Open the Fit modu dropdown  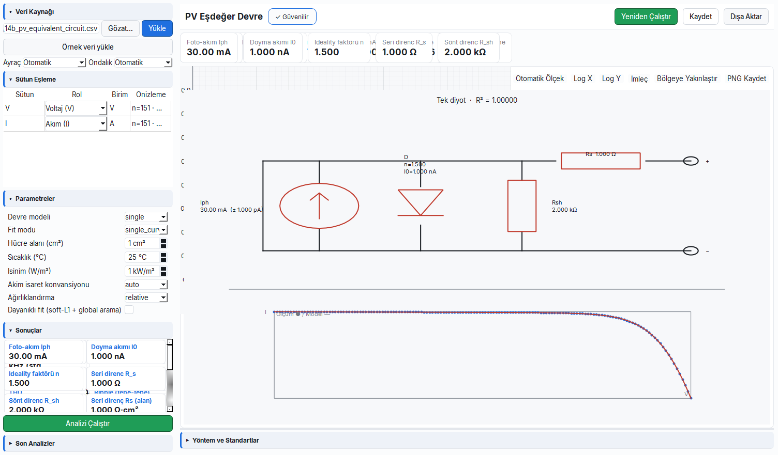146,230
